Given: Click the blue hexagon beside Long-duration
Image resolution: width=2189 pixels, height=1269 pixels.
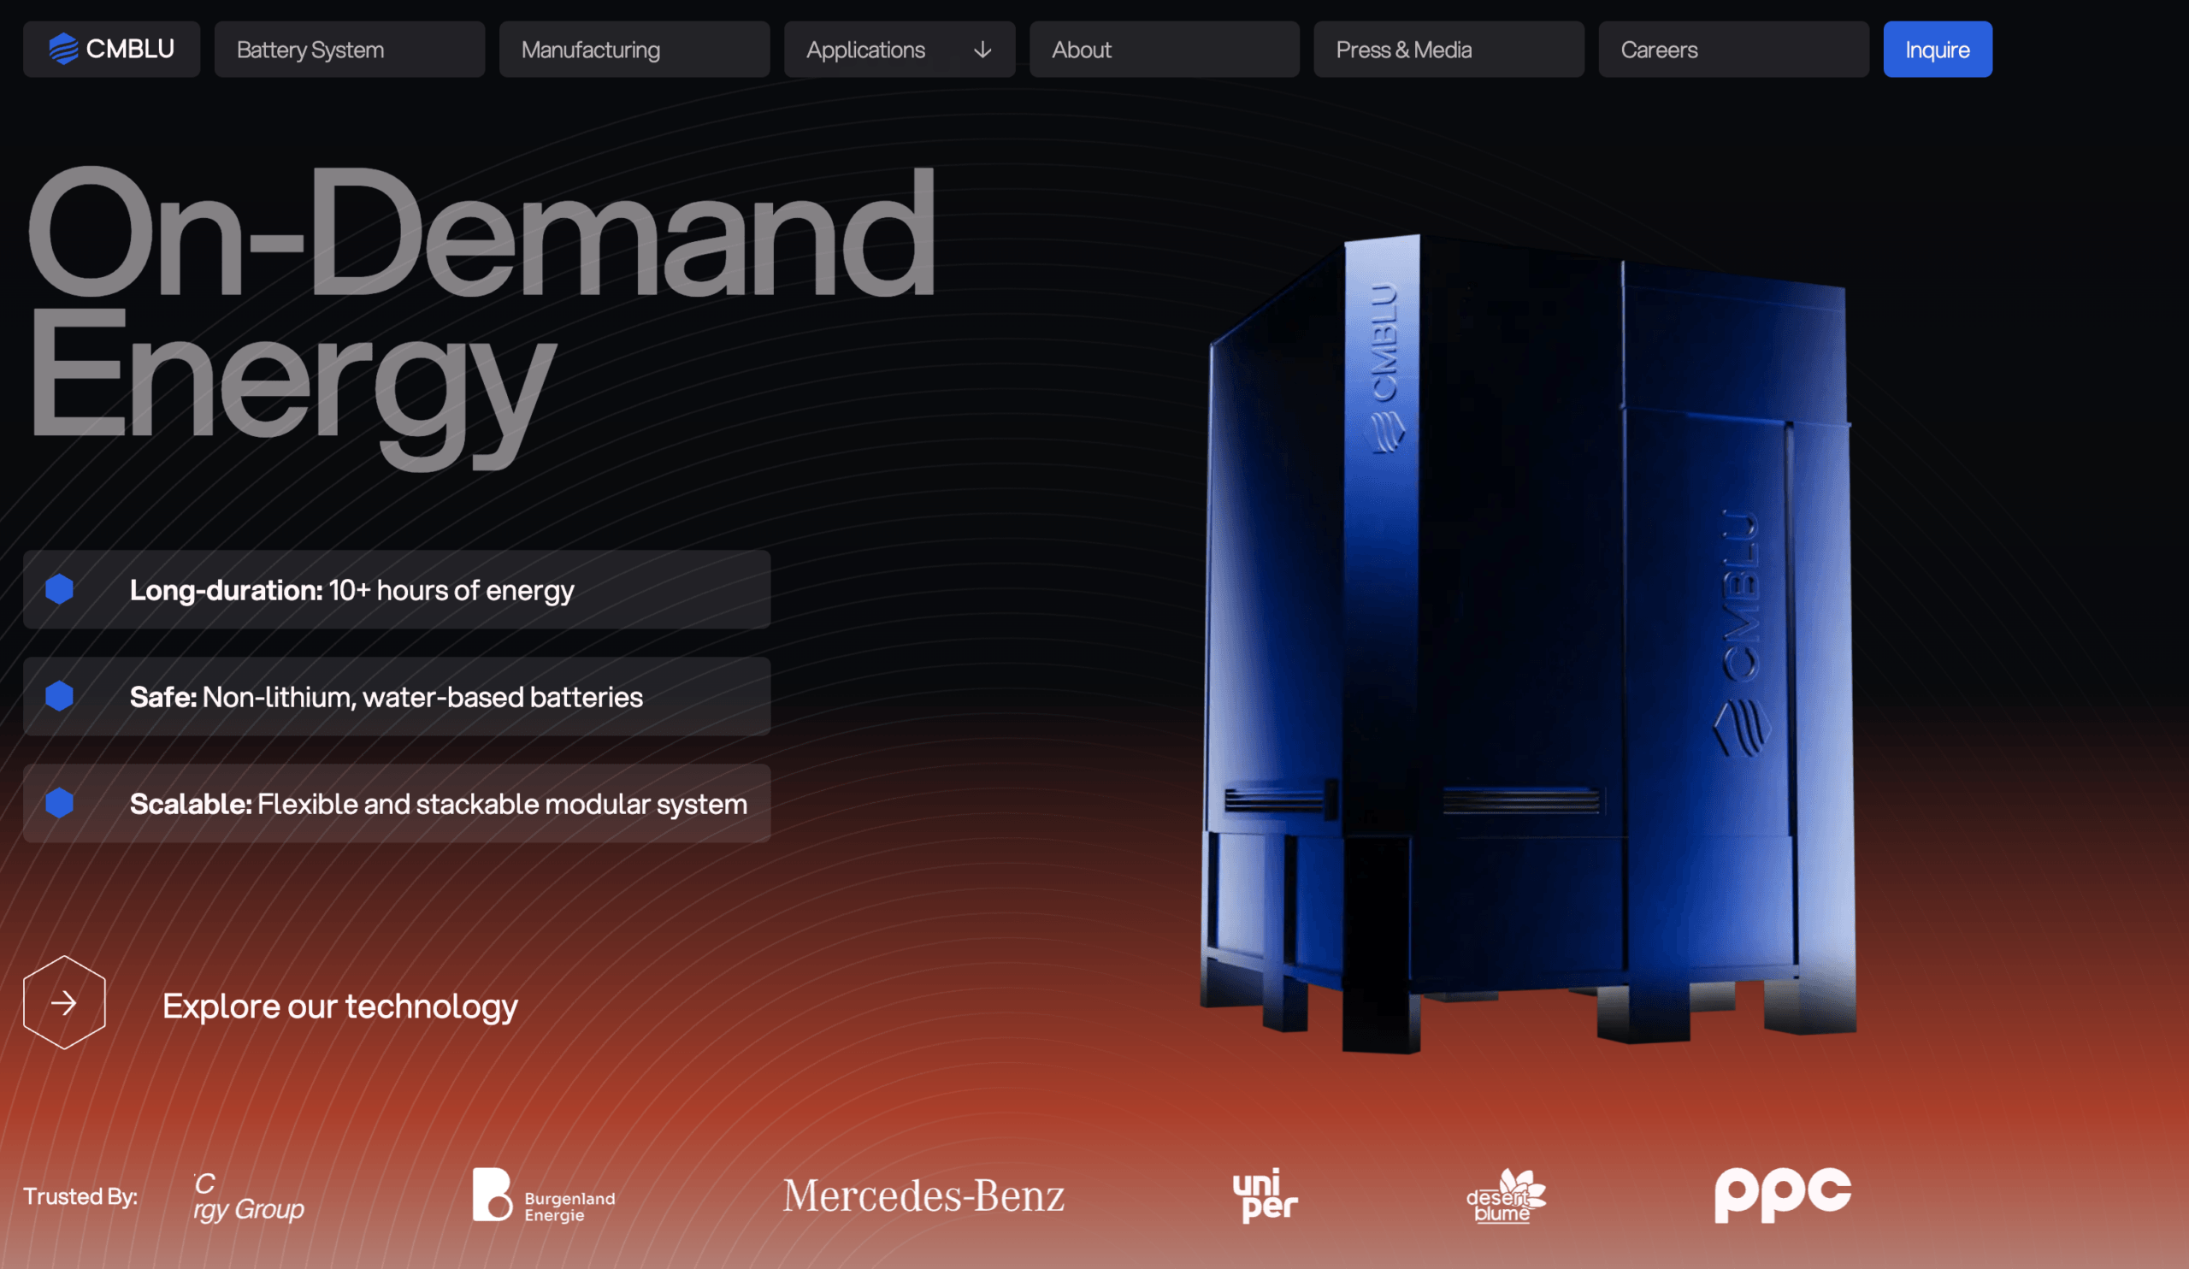Looking at the screenshot, I should pyautogui.click(x=59, y=589).
